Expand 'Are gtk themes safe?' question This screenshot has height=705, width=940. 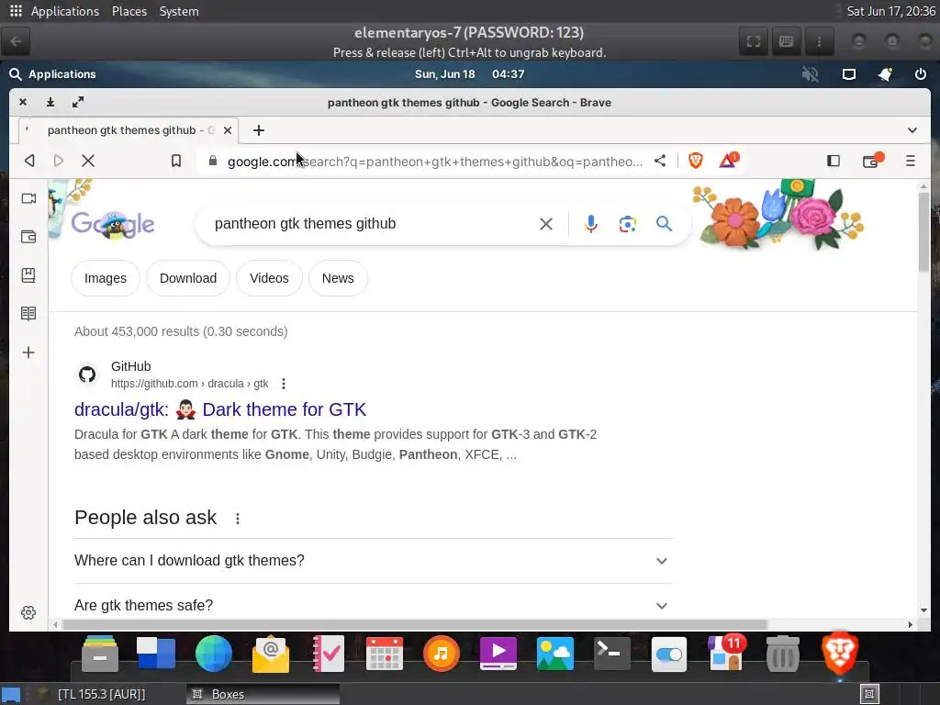(x=373, y=606)
